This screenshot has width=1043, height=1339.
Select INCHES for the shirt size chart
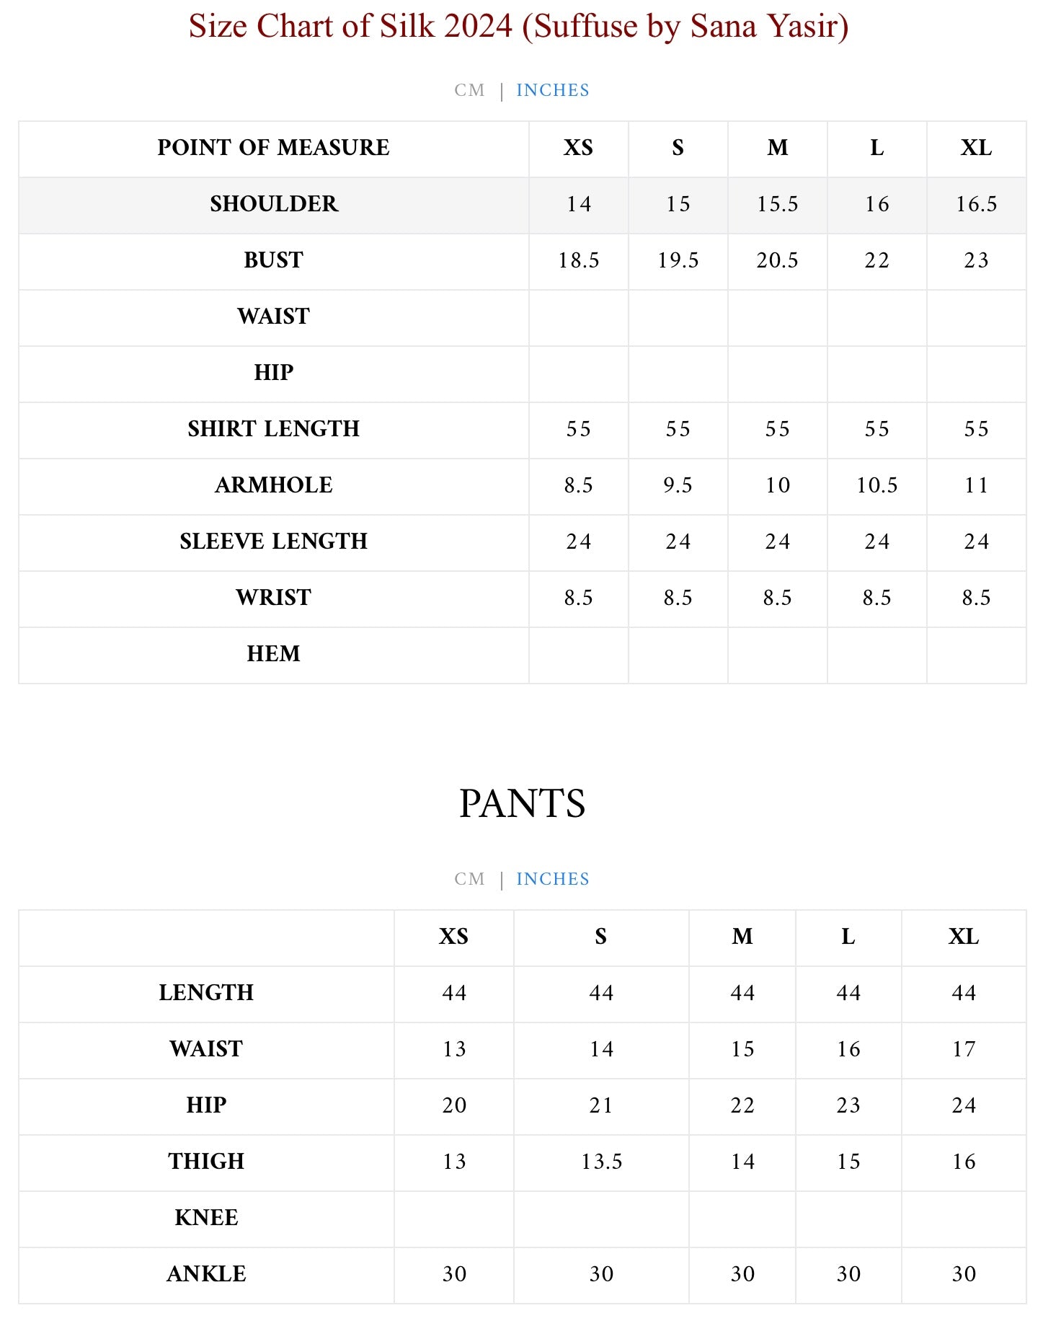[553, 90]
